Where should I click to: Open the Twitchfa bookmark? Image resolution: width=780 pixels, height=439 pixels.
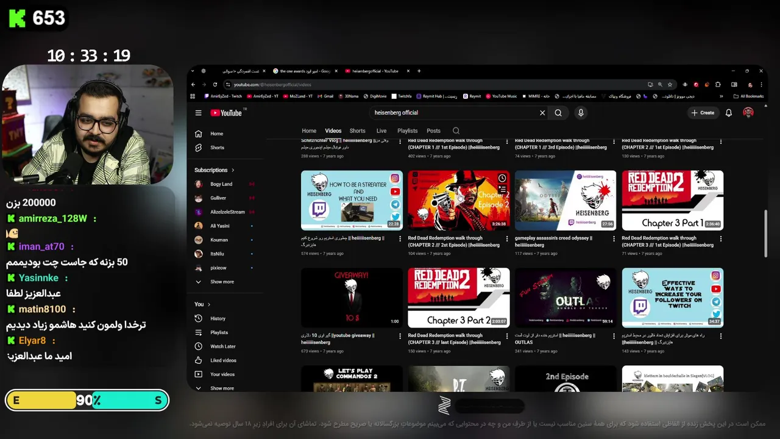(x=402, y=96)
